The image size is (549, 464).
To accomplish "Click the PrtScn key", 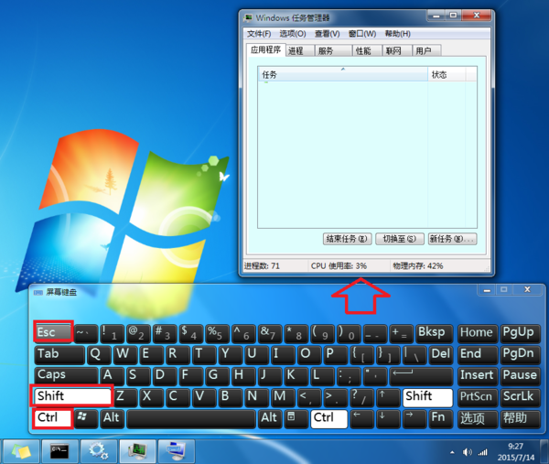I will [x=478, y=397].
